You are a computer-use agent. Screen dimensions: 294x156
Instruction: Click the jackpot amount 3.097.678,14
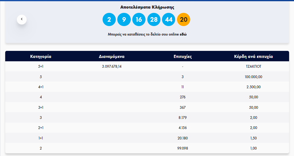click(111, 66)
